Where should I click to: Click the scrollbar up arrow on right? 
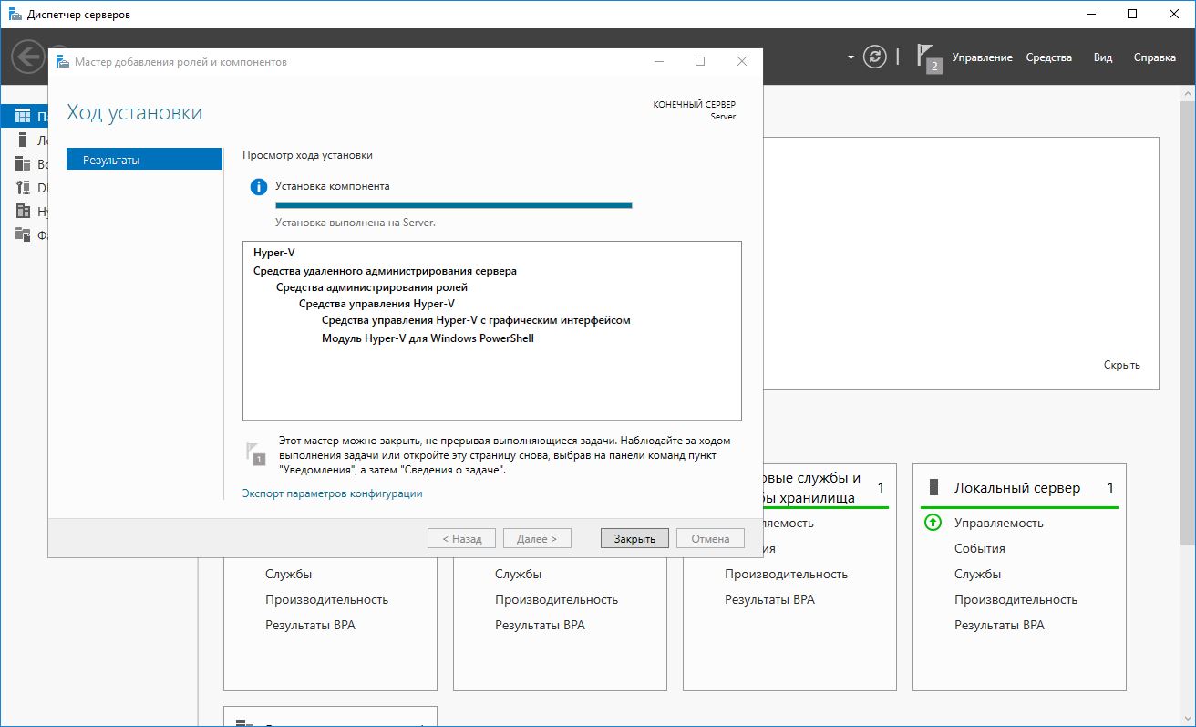coord(1188,95)
